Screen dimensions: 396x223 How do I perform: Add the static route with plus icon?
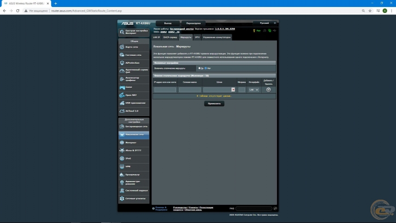[268, 90]
